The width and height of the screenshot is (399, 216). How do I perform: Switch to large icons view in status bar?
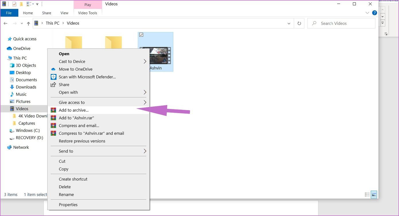click(x=374, y=195)
